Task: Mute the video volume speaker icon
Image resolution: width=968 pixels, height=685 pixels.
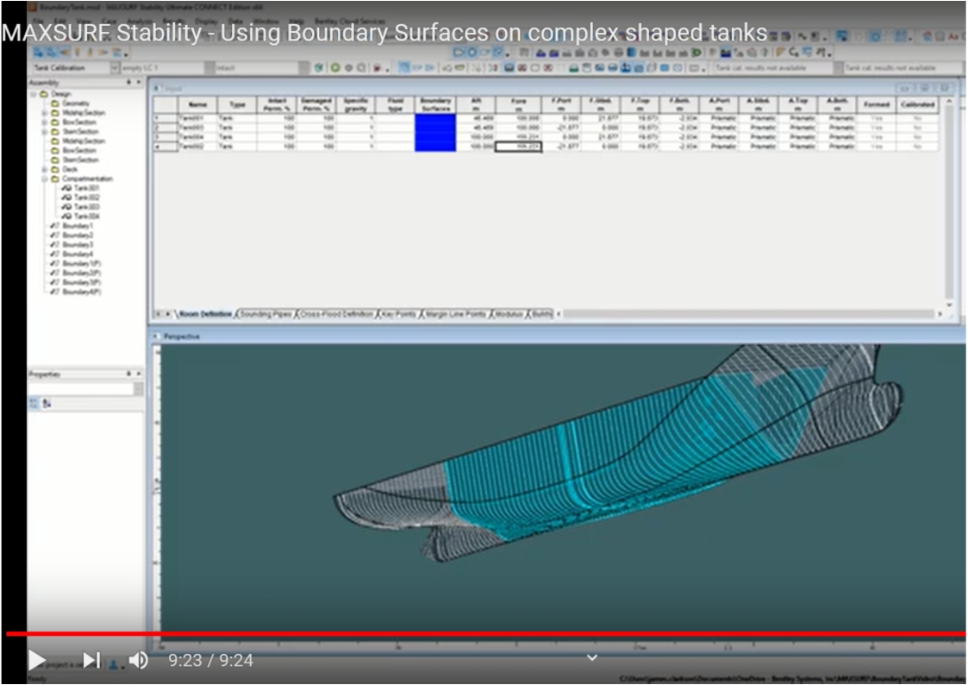Action: click(138, 660)
